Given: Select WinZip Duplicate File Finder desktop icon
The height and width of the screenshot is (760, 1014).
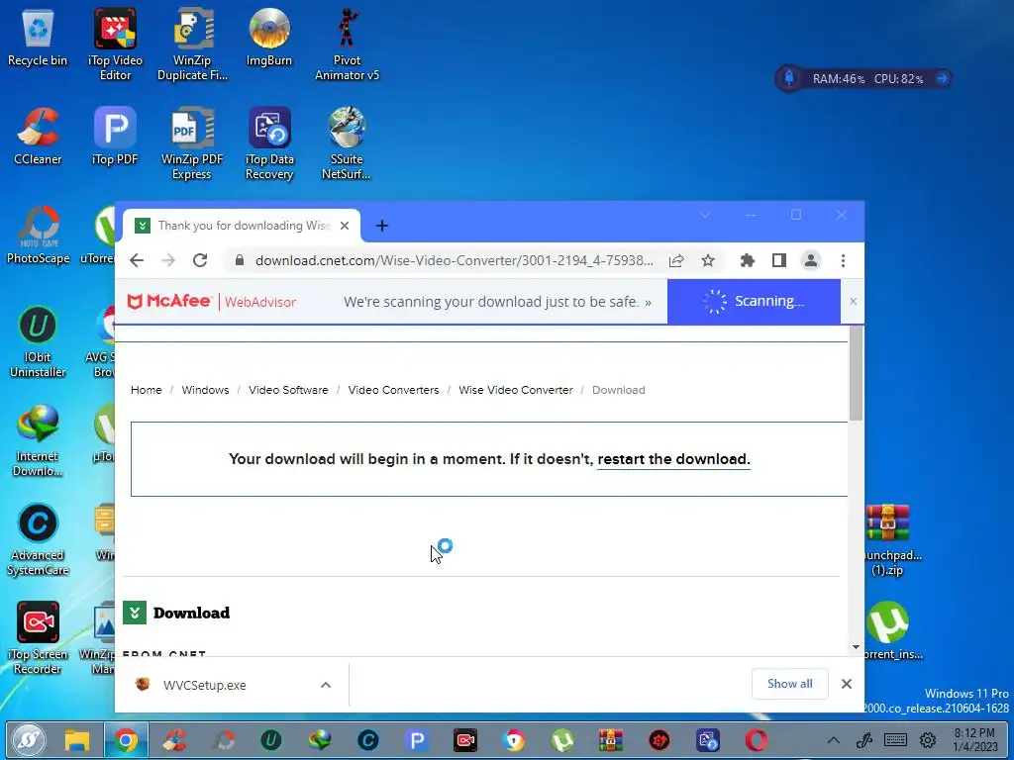Looking at the screenshot, I should pos(192,44).
